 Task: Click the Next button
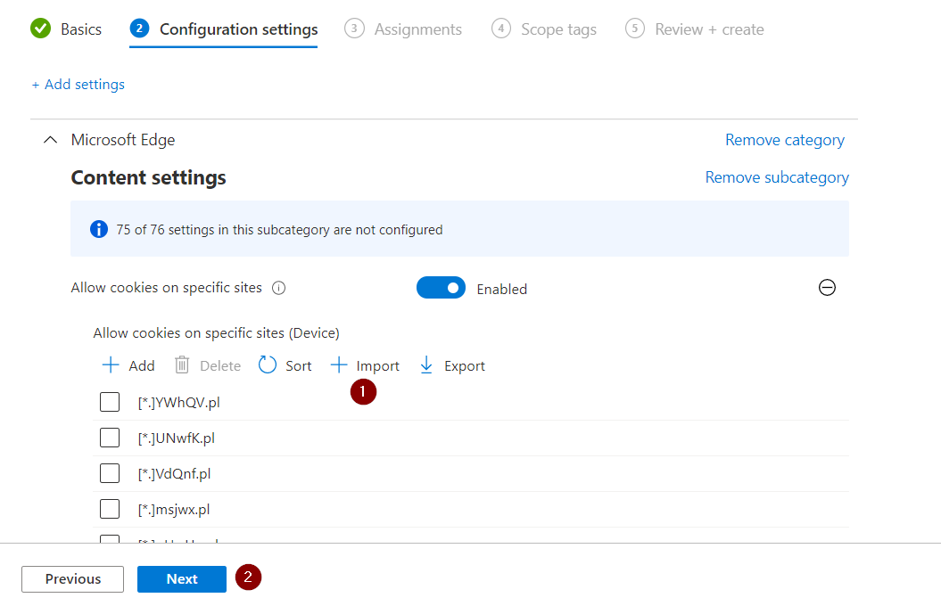182,579
